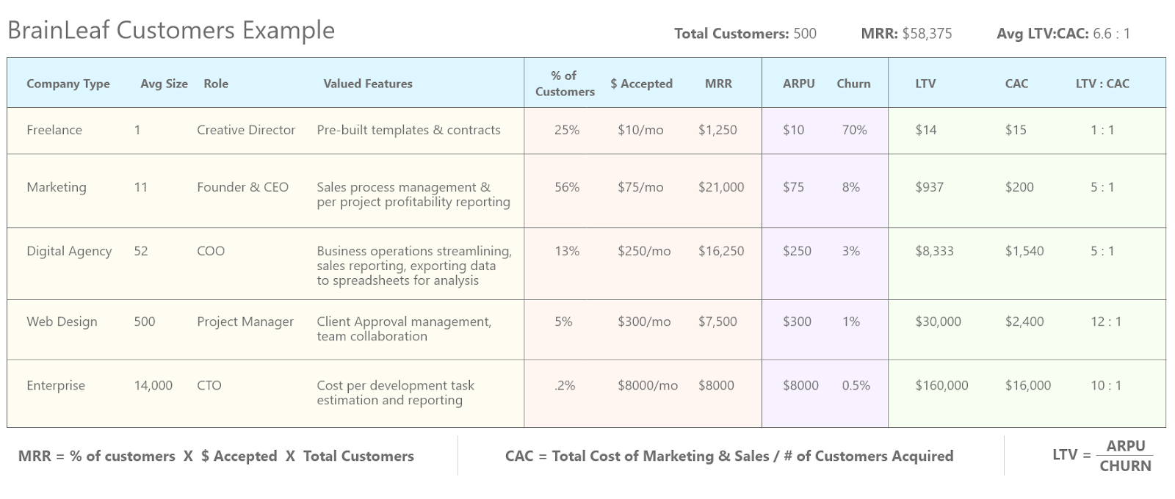The image size is (1175, 499).
Task: Click the 'BrainLeaf Customers Example' title
Action: click(171, 30)
